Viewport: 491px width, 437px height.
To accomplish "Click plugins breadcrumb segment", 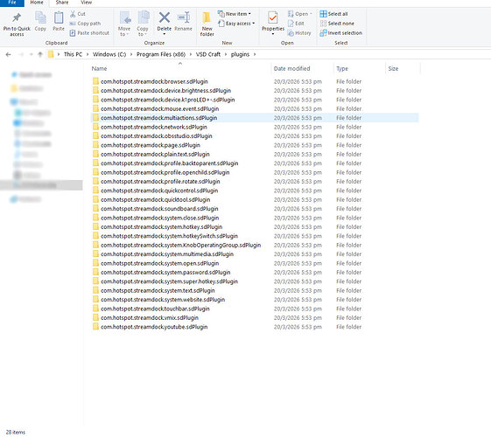I will [240, 54].
